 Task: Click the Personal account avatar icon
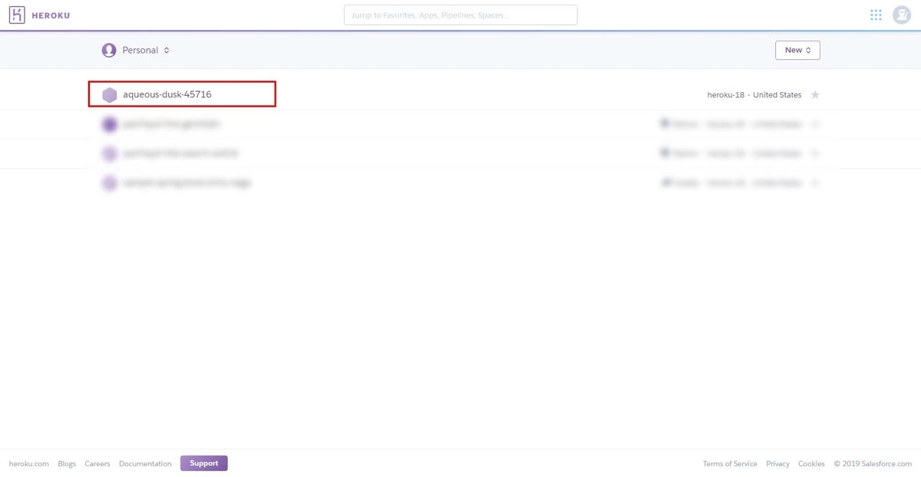coord(109,50)
